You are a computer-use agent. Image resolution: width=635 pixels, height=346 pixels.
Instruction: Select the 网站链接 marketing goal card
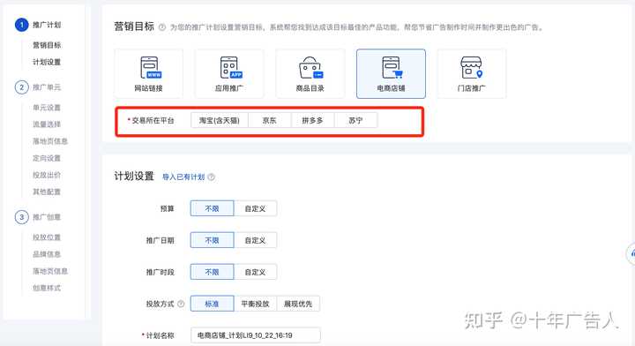(149, 74)
